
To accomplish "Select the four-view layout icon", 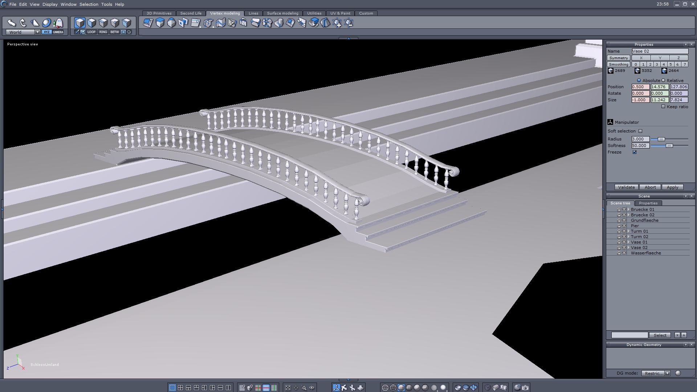I will coord(180,388).
